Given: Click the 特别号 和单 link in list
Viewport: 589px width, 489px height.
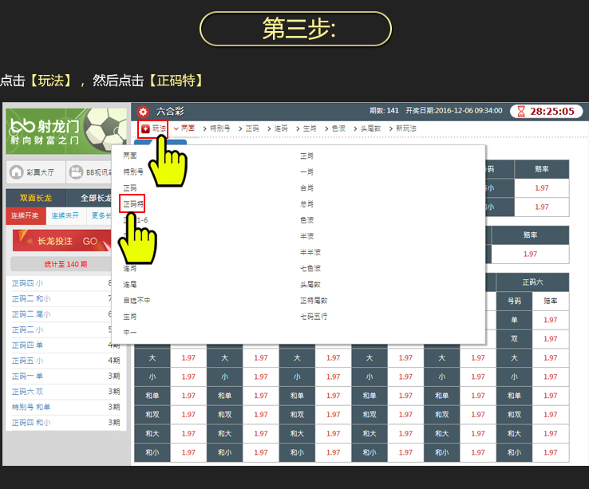Looking at the screenshot, I should point(32,407).
